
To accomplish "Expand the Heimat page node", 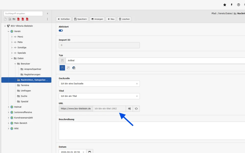I will coord(8,107).
